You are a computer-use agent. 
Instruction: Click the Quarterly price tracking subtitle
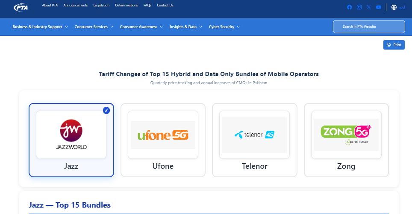(x=209, y=83)
